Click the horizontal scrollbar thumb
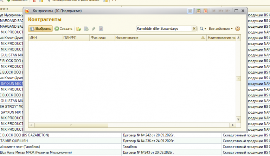Viewport: 270px width, 156px height. point(71,125)
